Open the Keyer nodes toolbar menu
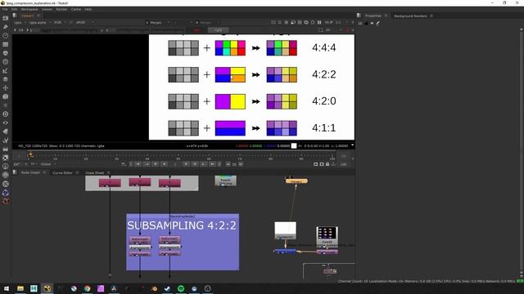 (x=6, y=70)
